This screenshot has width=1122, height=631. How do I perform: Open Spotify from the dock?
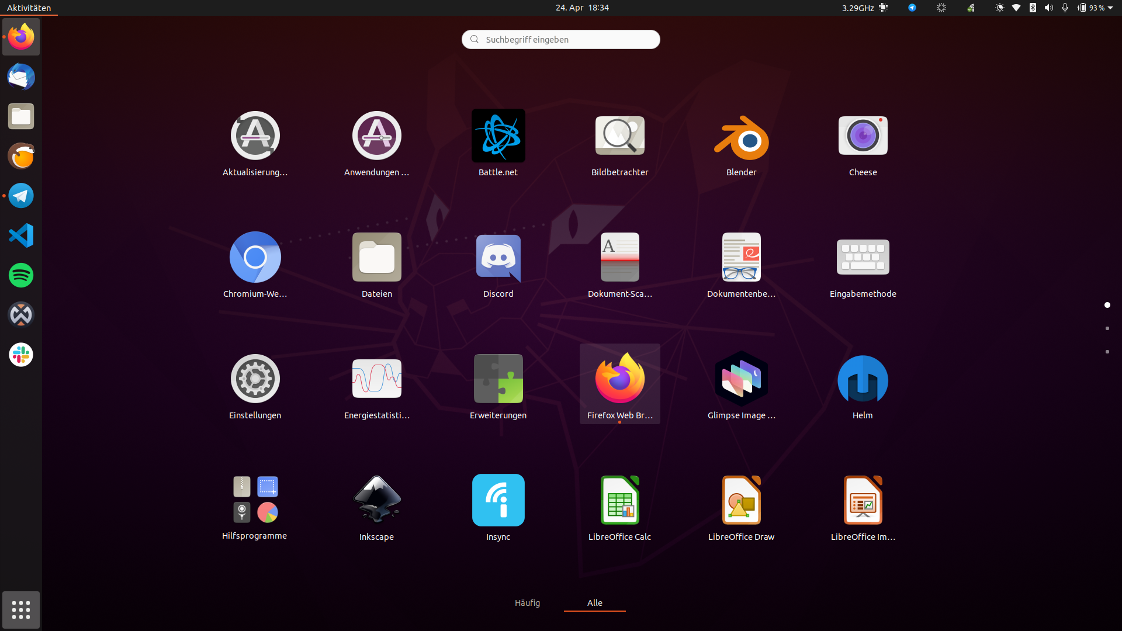click(x=21, y=275)
